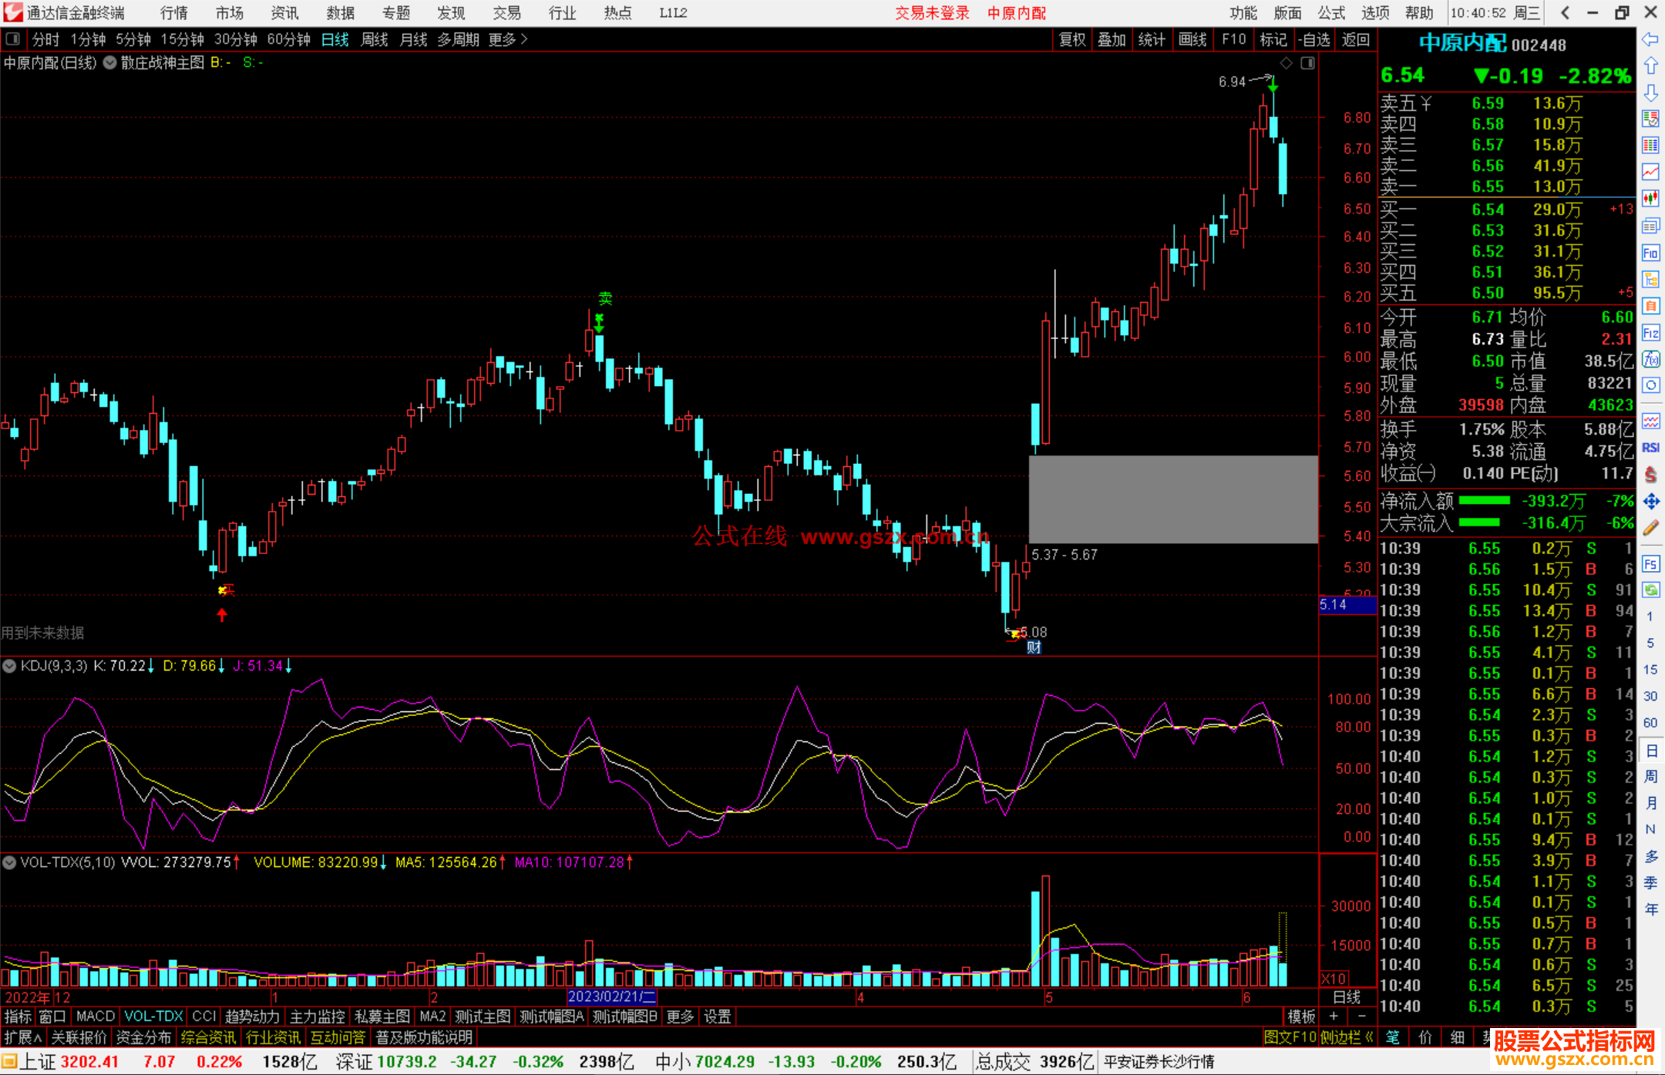The height and width of the screenshot is (1075, 1665).
Task: Switch to the 周线 period tab
Action: (375, 39)
